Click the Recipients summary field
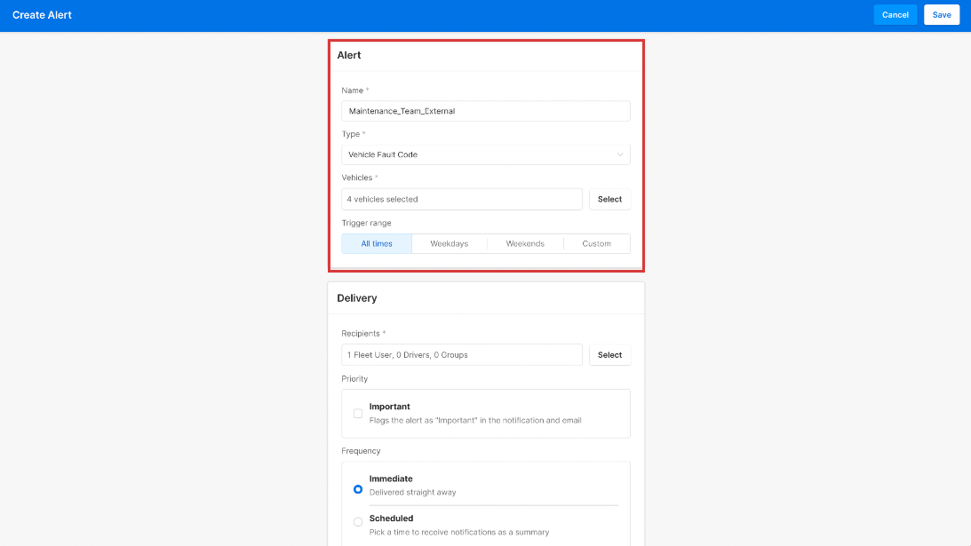Viewport: 971px width, 546px height. pyautogui.click(x=461, y=355)
